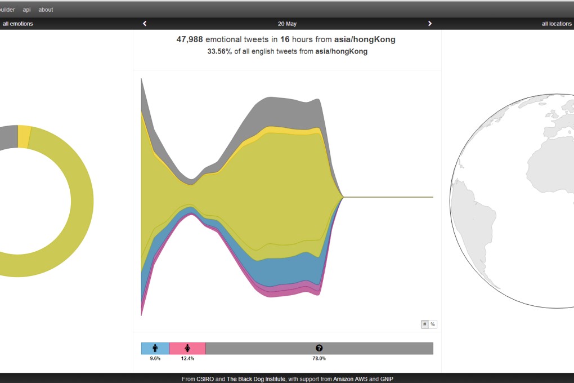Select the pink female gender icon
Image resolution: width=574 pixels, height=383 pixels.
pos(189,348)
